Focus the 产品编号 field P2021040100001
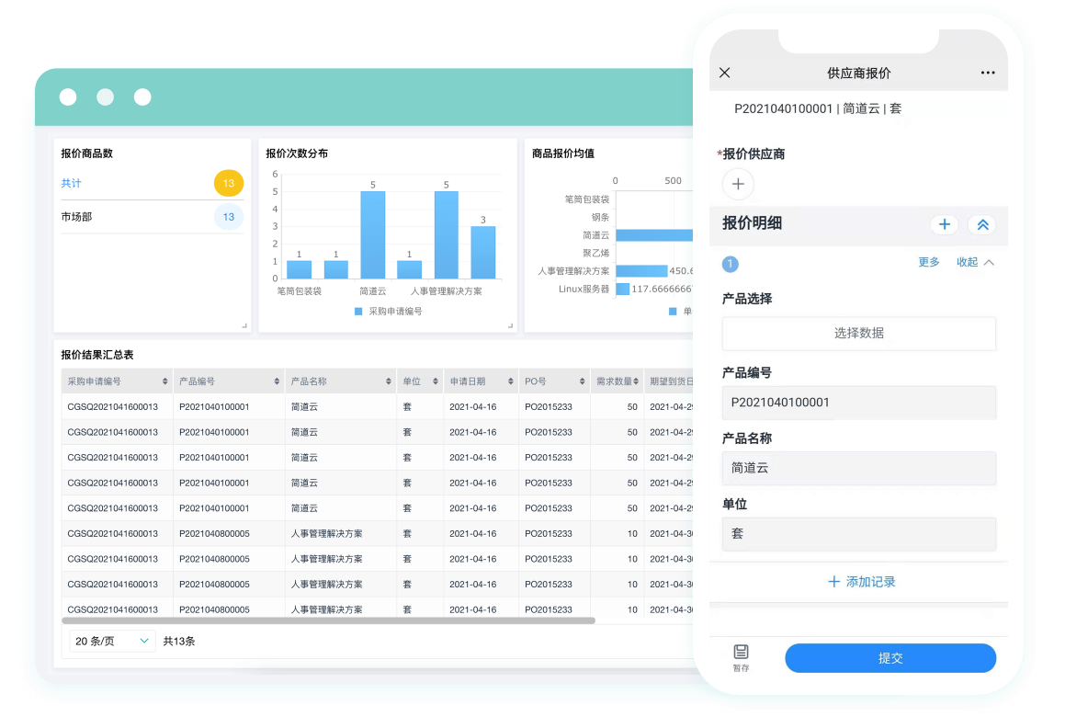The height and width of the screenshot is (728, 1088). pyautogui.click(x=858, y=403)
